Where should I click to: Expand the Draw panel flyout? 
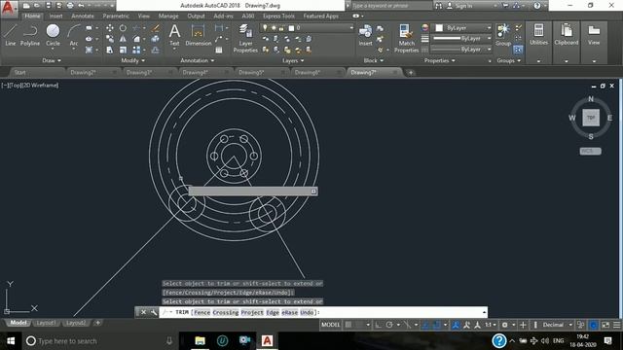coord(52,60)
